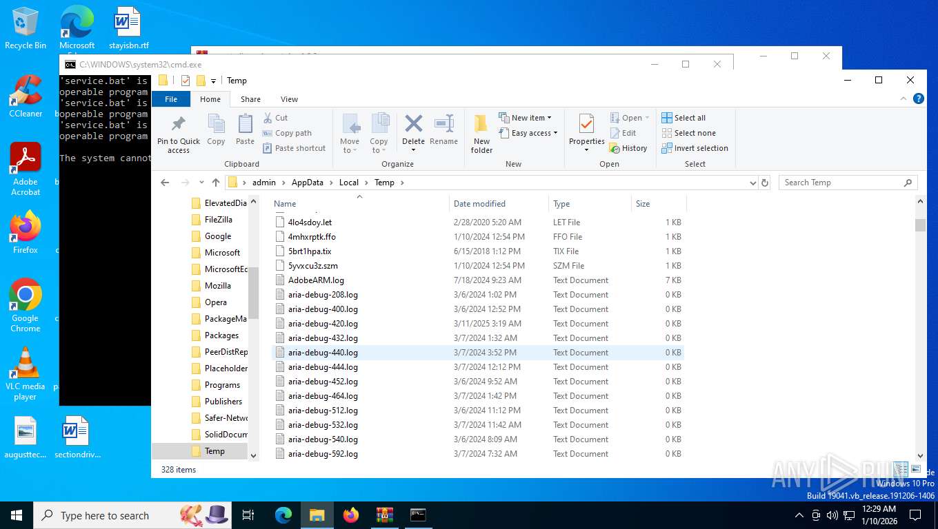
Task: Rename the selected file
Action: coord(443,129)
